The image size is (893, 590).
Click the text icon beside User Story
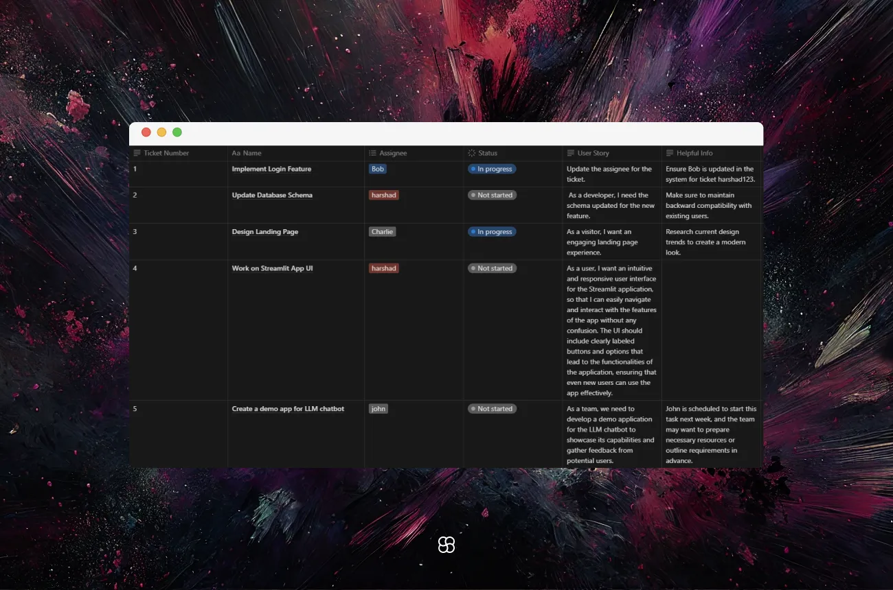(571, 153)
